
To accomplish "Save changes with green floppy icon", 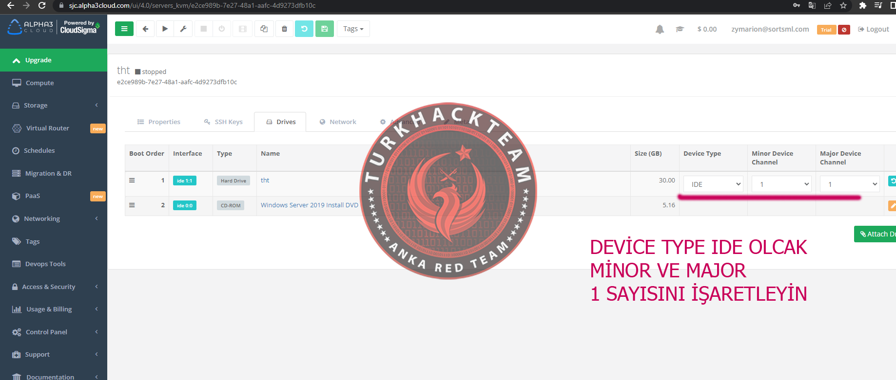I will click(x=325, y=29).
